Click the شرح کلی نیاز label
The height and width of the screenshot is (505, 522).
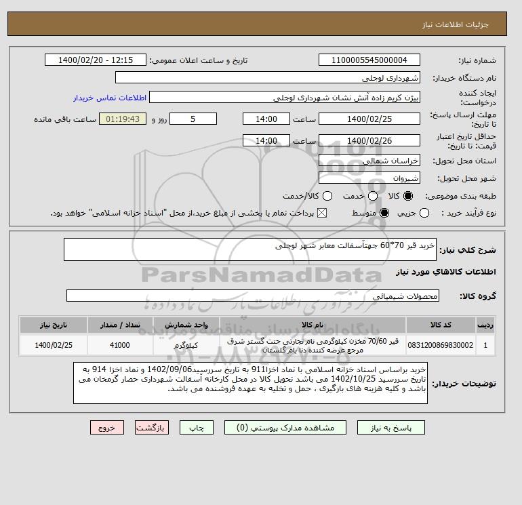tap(468, 250)
